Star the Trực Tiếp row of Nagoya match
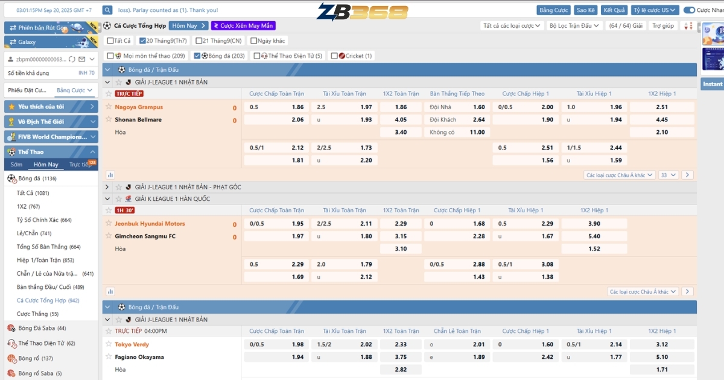The height and width of the screenshot is (380, 724). (109, 93)
